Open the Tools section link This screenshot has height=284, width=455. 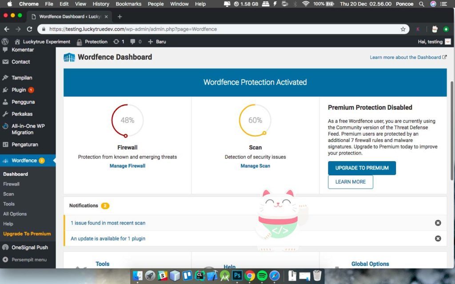click(x=103, y=264)
